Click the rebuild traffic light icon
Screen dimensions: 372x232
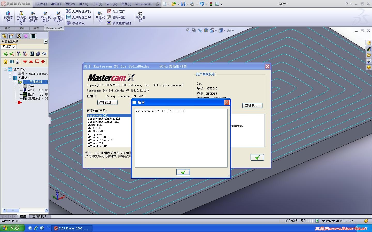pos(211,4)
